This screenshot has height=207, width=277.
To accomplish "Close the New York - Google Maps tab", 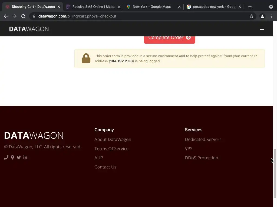I will pos(179,7).
